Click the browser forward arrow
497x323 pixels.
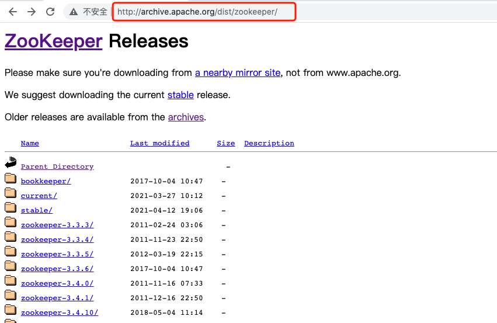pyautogui.click(x=32, y=12)
